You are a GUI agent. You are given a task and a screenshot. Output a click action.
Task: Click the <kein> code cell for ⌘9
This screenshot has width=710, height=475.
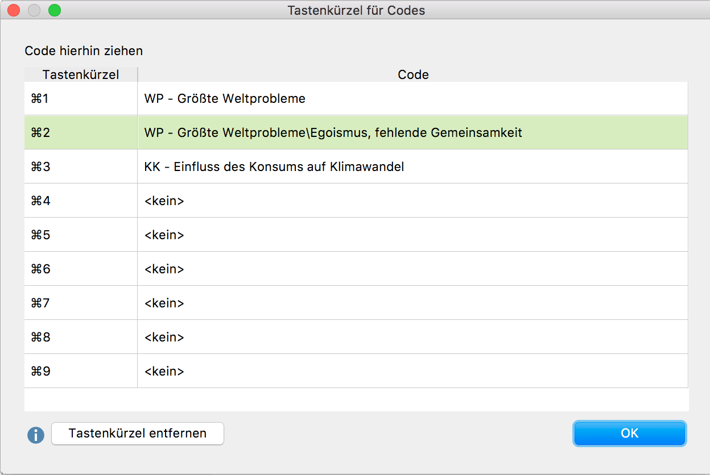(x=413, y=372)
